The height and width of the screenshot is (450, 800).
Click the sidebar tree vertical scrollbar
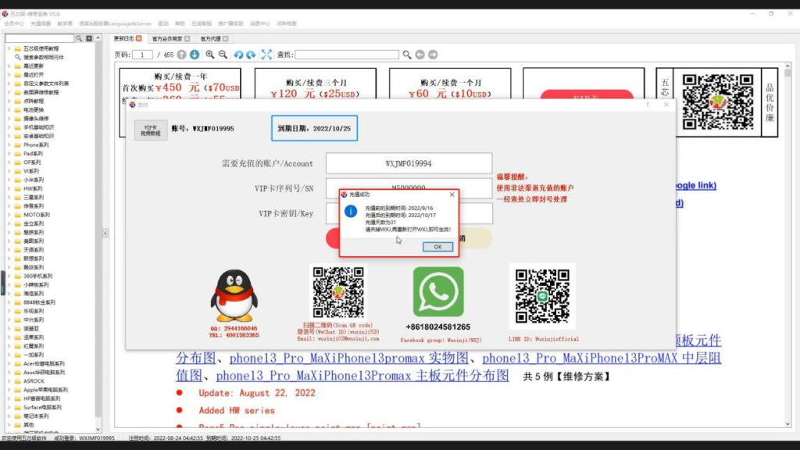(x=98, y=233)
